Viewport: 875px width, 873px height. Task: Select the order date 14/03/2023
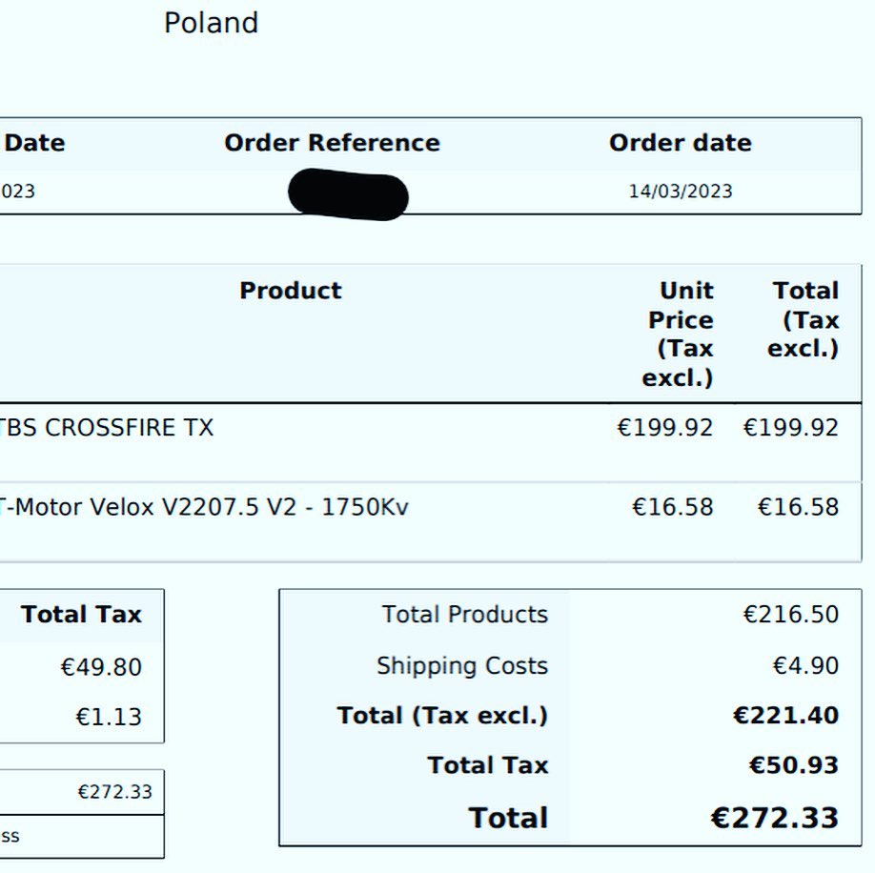(x=681, y=192)
